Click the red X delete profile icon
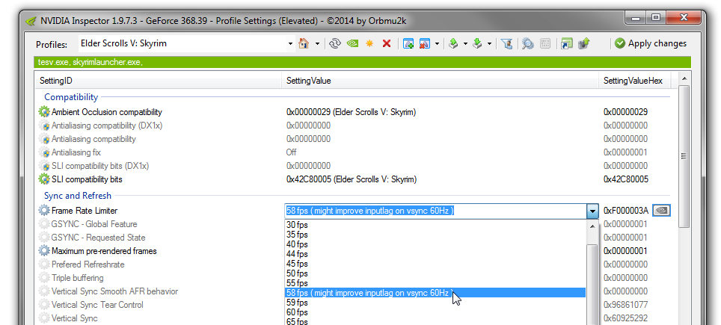 pos(387,43)
